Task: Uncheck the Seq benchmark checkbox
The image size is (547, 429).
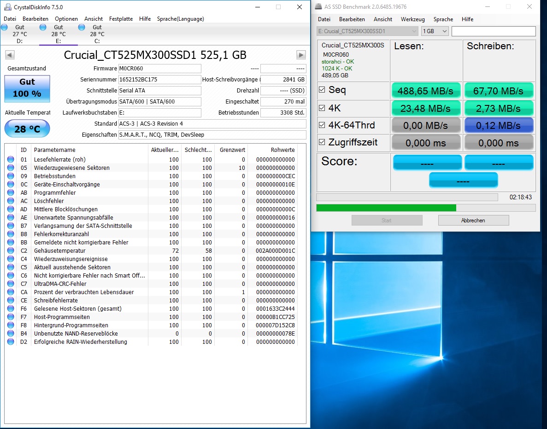Action: [322, 90]
